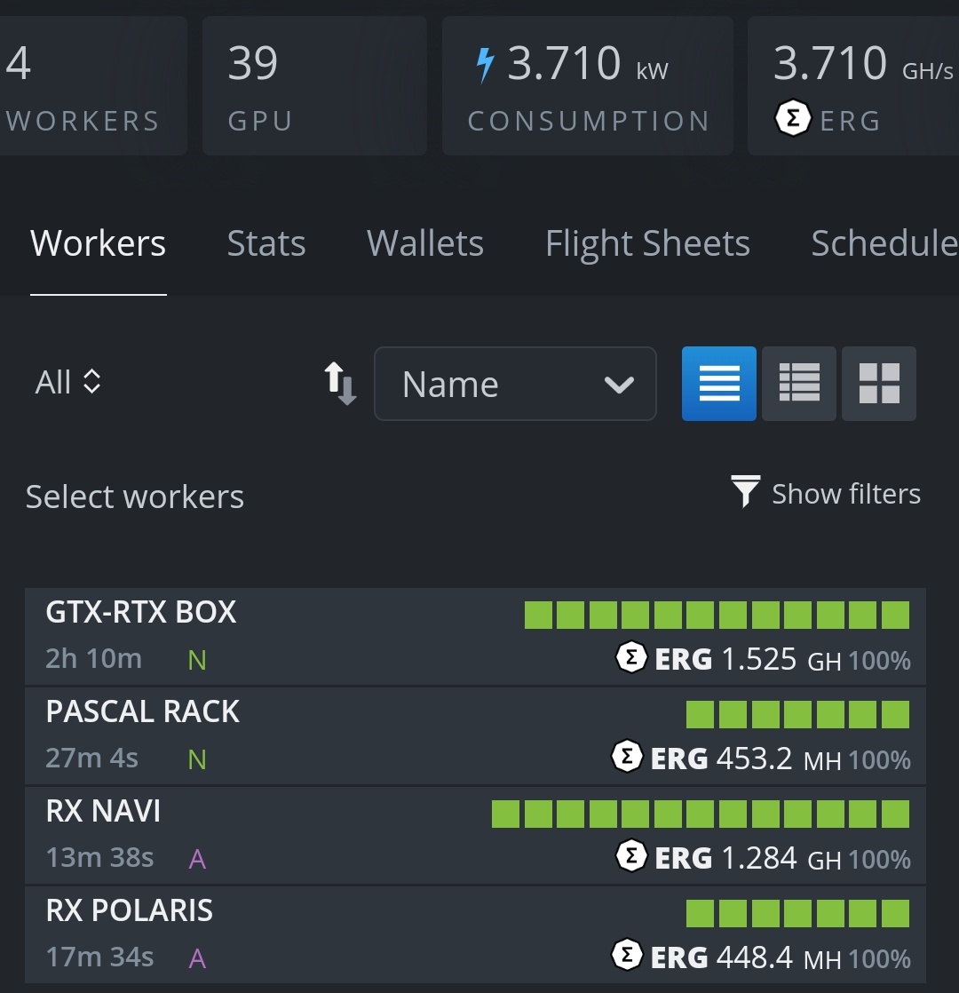Click the ERG coin icon in RX NAVI row

pos(631,858)
